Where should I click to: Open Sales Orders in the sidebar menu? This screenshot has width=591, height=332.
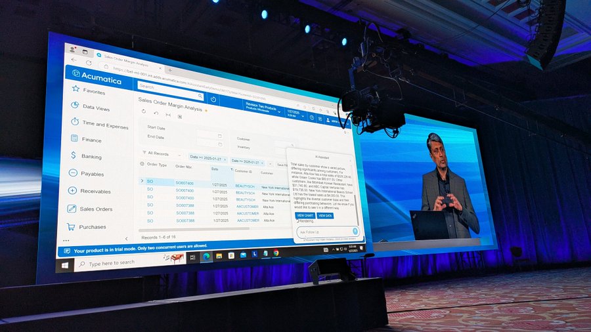(95, 209)
